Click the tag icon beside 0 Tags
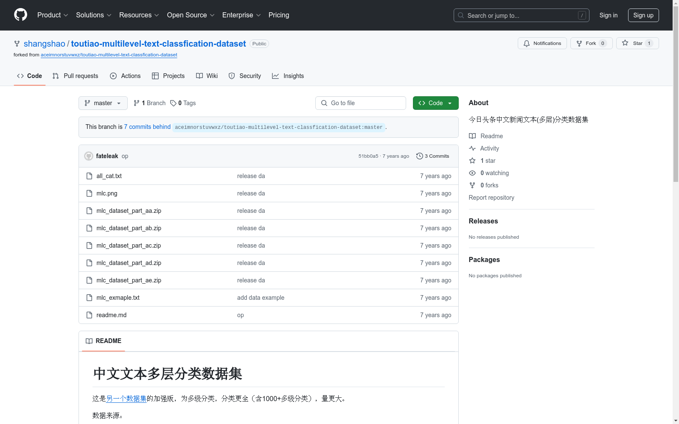 click(173, 103)
